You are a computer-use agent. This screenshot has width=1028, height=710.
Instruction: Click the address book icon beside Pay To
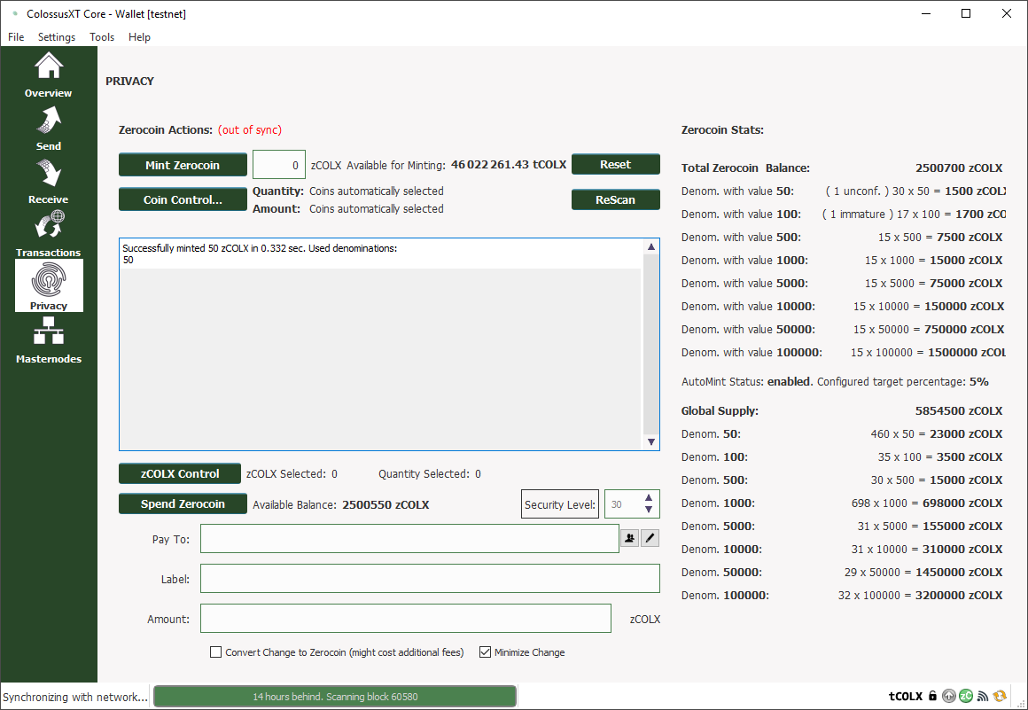[x=629, y=538]
